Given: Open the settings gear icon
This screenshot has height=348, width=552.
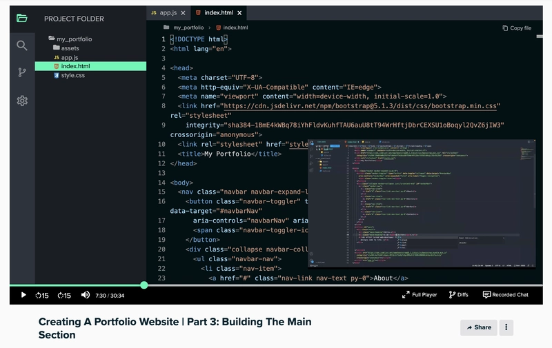Looking at the screenshot, I should (x=22, y=101).
